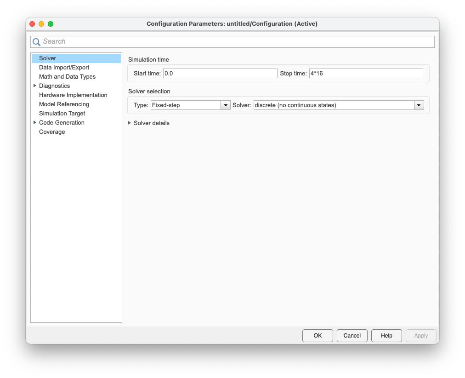Open the Coverage pane
The height and width of the screenshot is (378, 465).
(x=52, y=132)
